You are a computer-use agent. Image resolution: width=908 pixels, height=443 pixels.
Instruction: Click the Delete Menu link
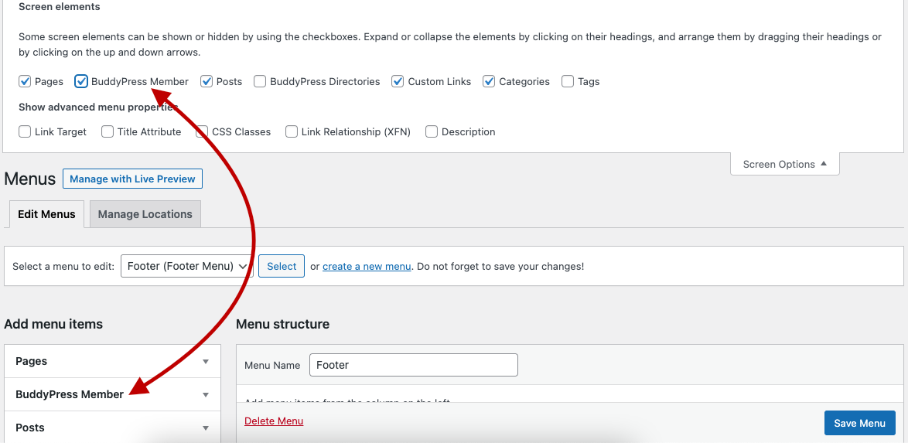pyautogui.click(x=274, y=421)
